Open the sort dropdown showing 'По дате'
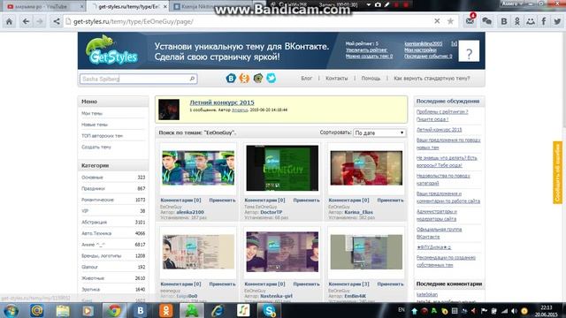Viewport: 566px width, 318px height. point(379,133)
